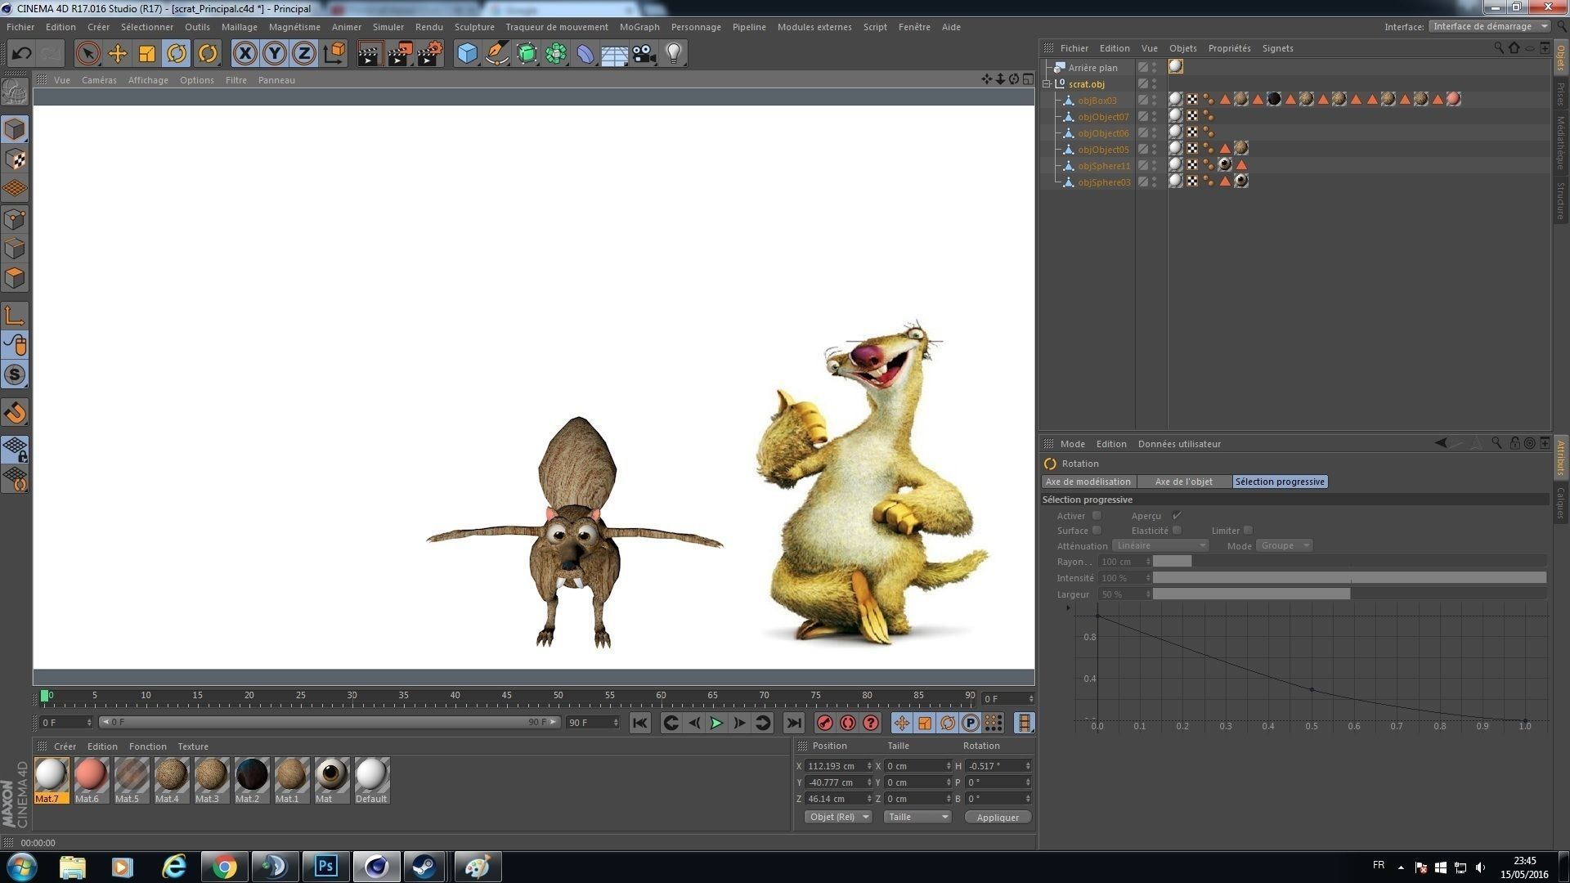This screenshot has height=883, width=1570.
Task: Open the Interface layout dropdown
Action: 1490,26
